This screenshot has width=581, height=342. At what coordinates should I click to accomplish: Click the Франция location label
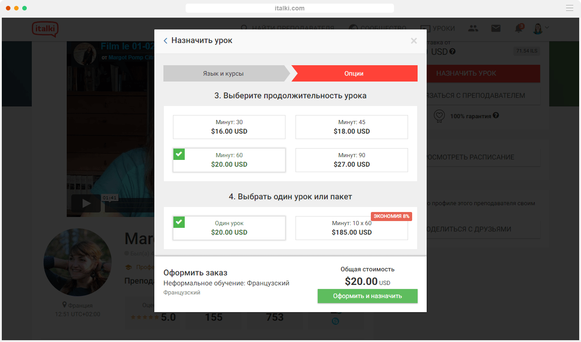tap(78, 305)
